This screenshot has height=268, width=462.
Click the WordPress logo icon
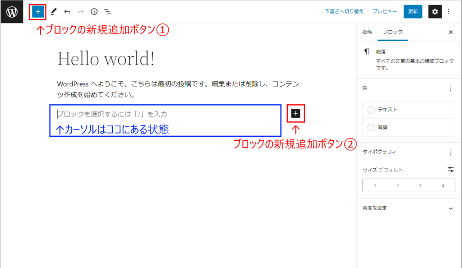tap(12, 12)
